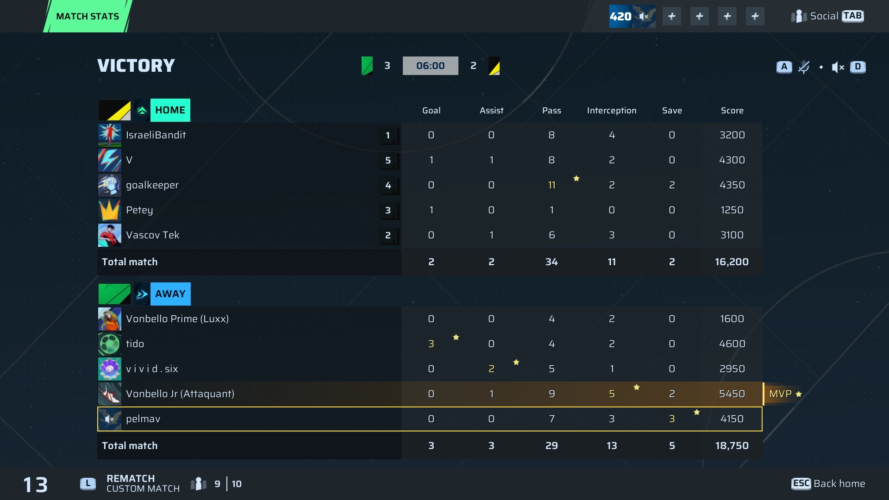
Task: Click the Goal column header
Action: tap(431, 111)
